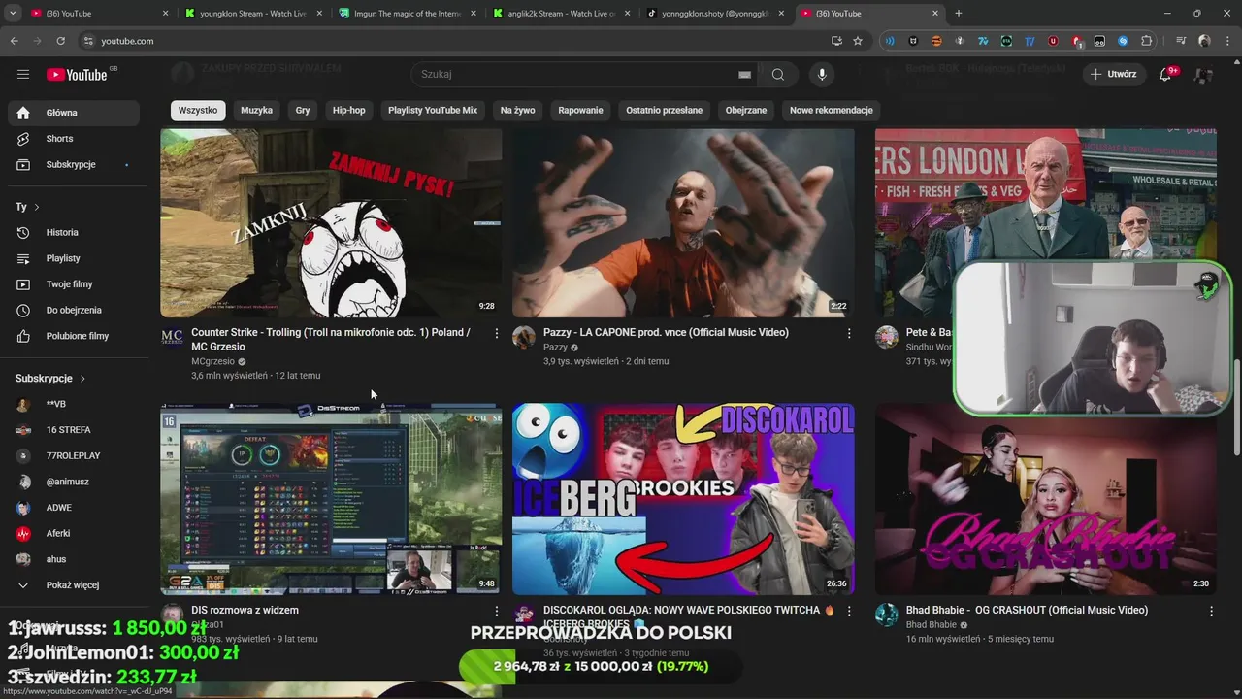Screen dimensions: 1242x699
Task: Open Do obejrzenia in sidebar
Action: (x=74, y=310)
